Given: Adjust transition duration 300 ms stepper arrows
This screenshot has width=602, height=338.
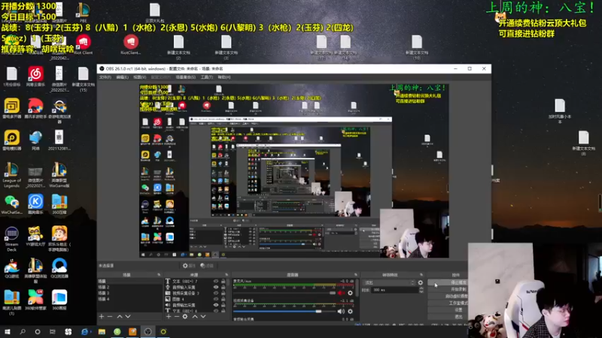Looking at the screenshot, I should coord(421,290).
